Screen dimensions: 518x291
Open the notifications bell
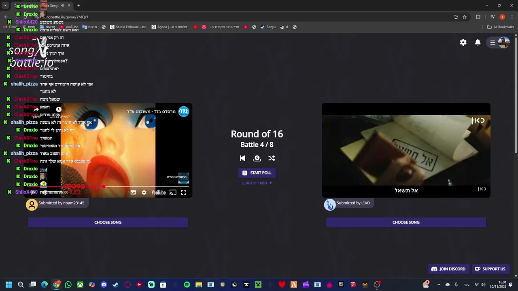[x=478, y=42]
